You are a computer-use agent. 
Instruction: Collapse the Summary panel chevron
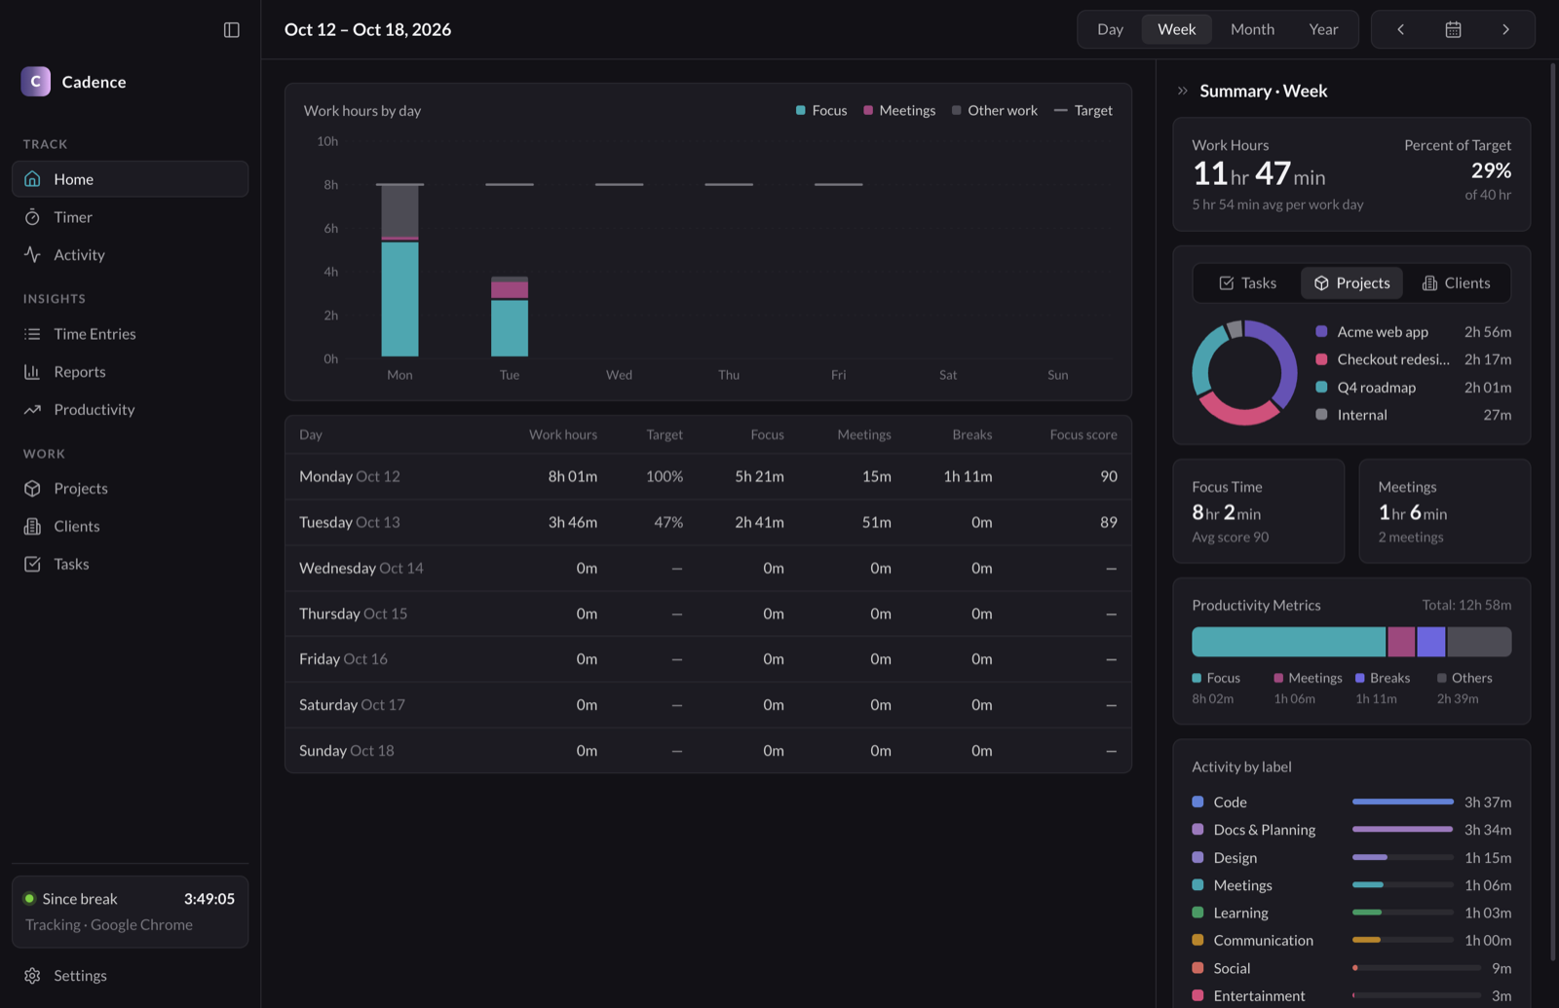1183,91
